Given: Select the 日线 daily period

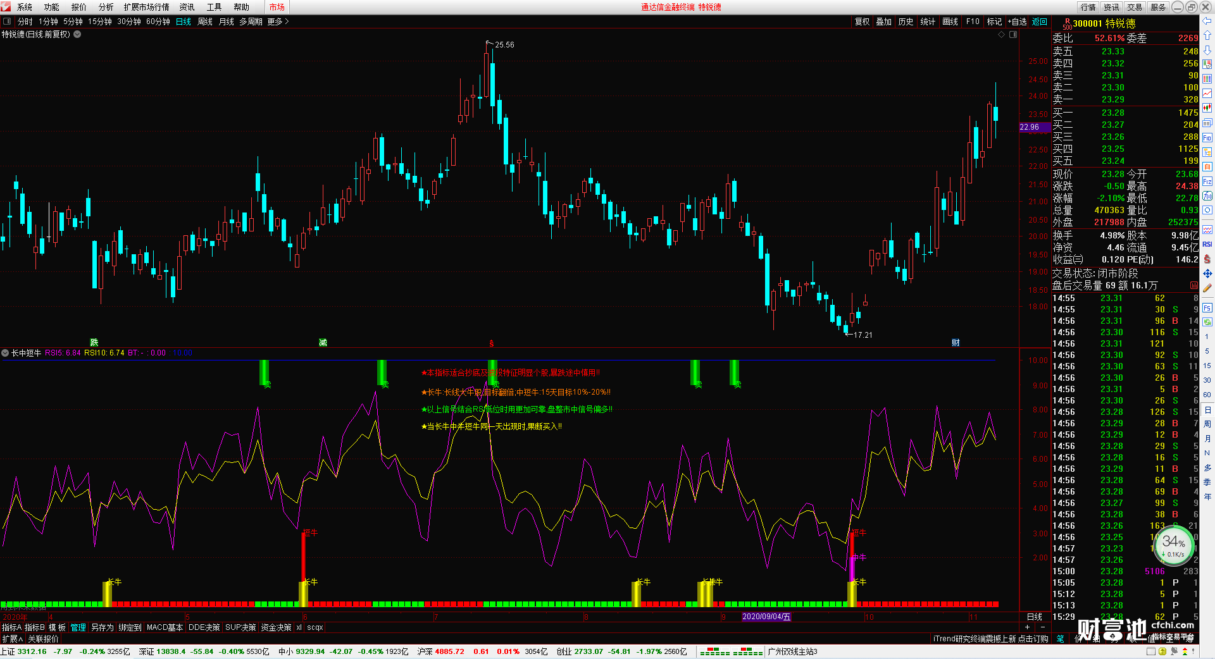Looking at the screenshot, I should click(184, 22).
